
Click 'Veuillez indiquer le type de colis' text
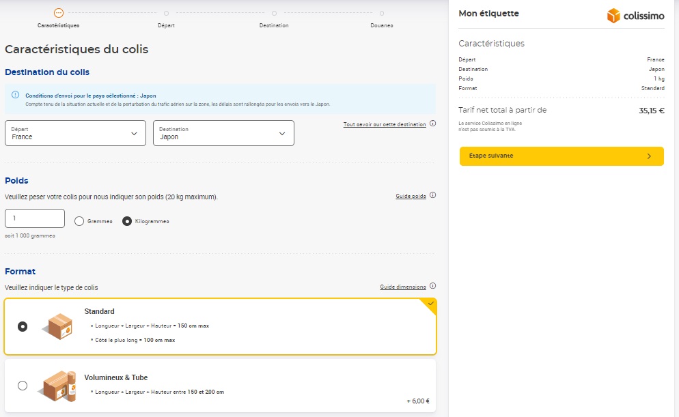pos(51,287)
